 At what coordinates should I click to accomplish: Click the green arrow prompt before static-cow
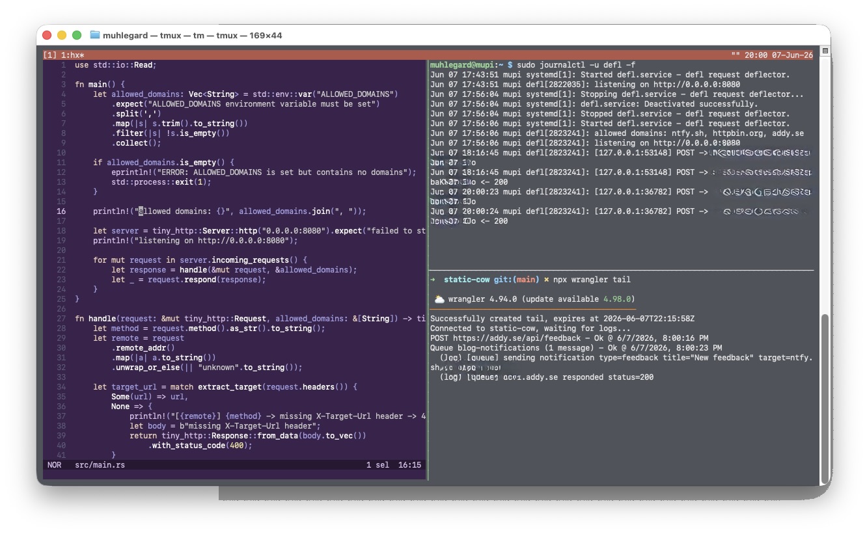coord(433,280)
